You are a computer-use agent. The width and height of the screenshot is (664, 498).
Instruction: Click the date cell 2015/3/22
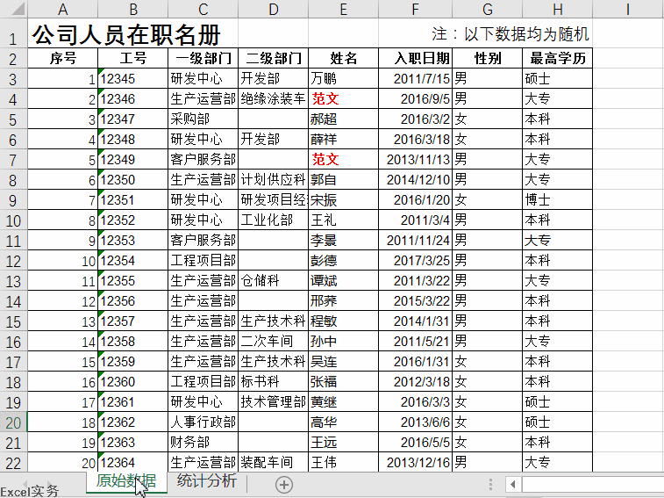[x=416, y=300]
